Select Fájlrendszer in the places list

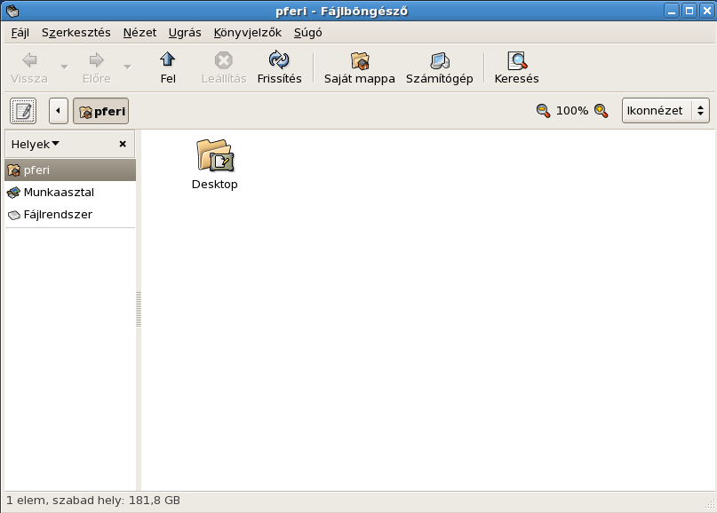[x=57, y=215]
